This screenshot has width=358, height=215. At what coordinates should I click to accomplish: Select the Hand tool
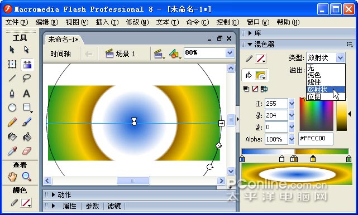click(x=12, y=177)
